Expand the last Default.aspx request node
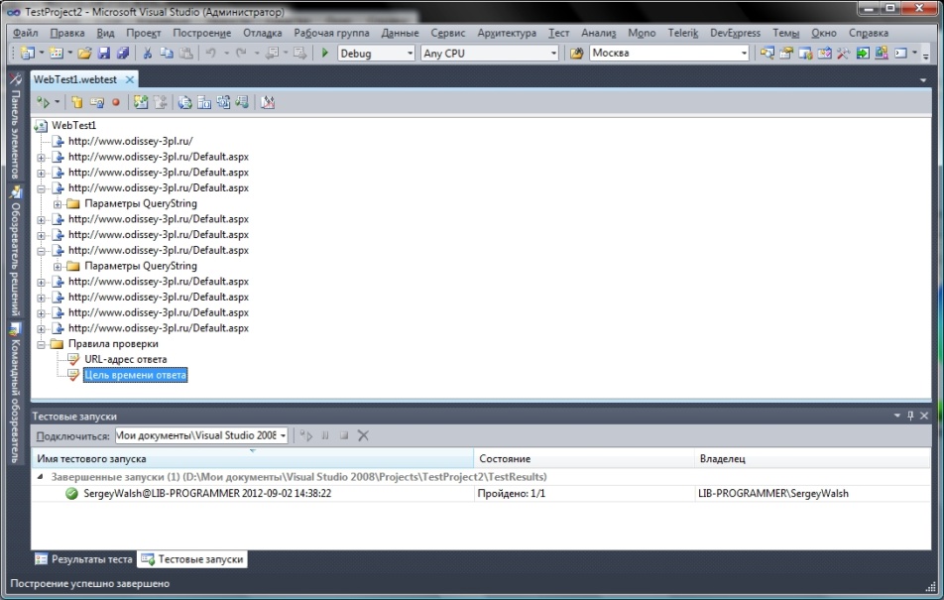The width and height of the screenshot is (944, 600). pyautogui.click(x=41, y=329)
